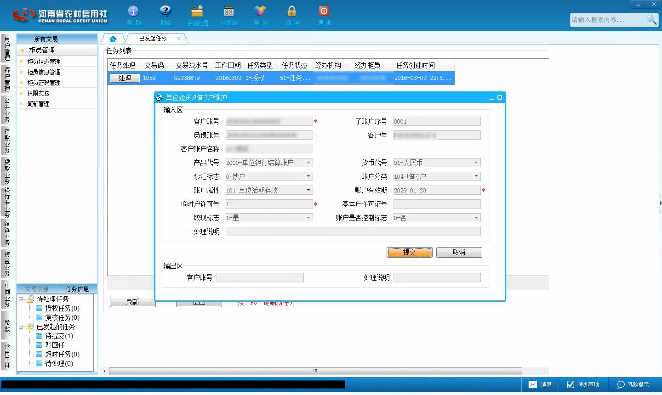The height and width of the screenshot is (395, 662).
Task: Click the search magnifier icon
Action: click(651, 20)
